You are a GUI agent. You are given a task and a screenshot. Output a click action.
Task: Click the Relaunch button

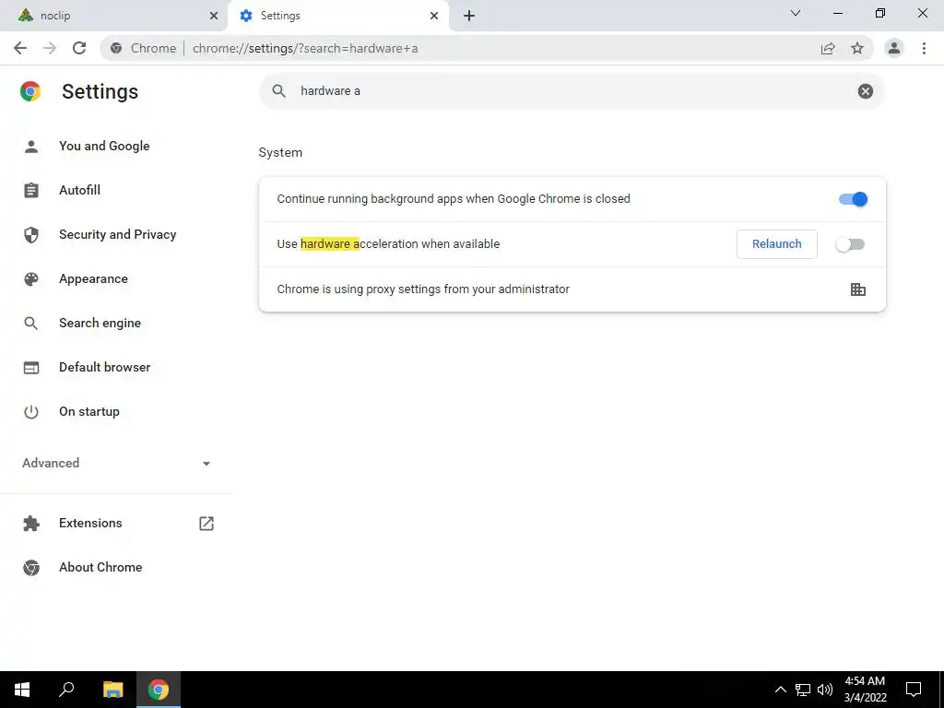tap(776, 244)
